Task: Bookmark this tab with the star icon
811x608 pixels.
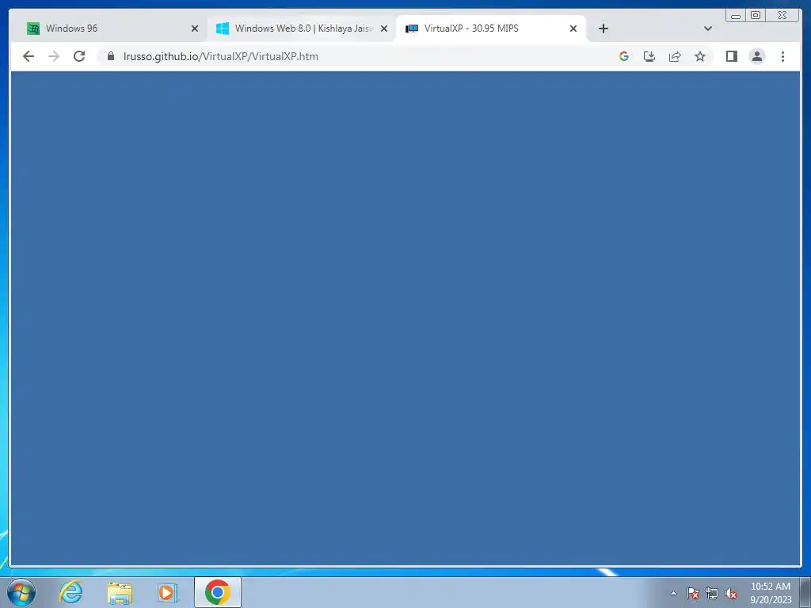Action: [700, 56]
